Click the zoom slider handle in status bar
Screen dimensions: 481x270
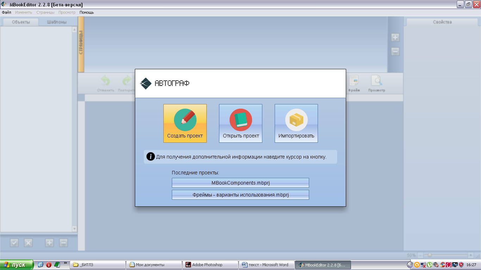coord(430,255)
